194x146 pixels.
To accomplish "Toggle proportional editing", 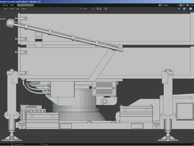I will (x=106, y=9).
